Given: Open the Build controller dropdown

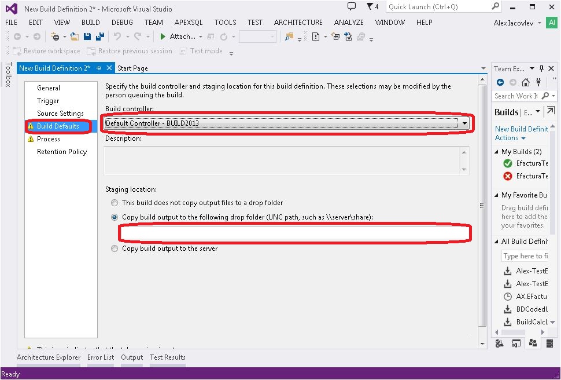Looking at the screenshot, I should [x=464, y=123].
